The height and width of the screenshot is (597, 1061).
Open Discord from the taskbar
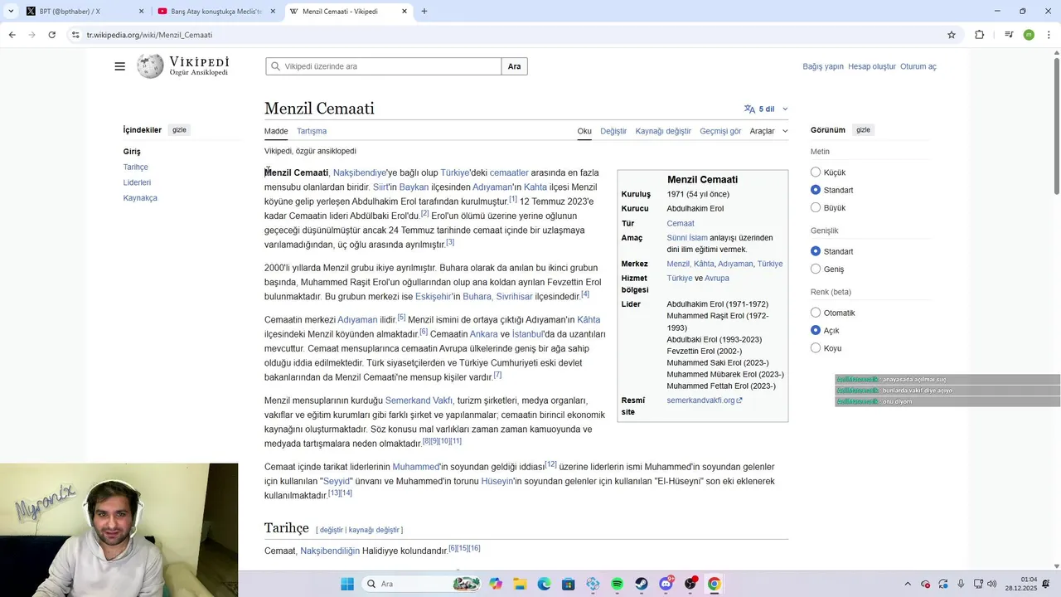[x=666, y=584]
